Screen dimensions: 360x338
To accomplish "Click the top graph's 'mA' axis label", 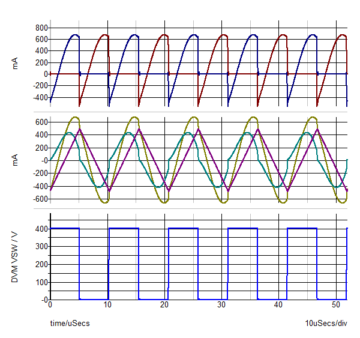I will tap(16, 62).
